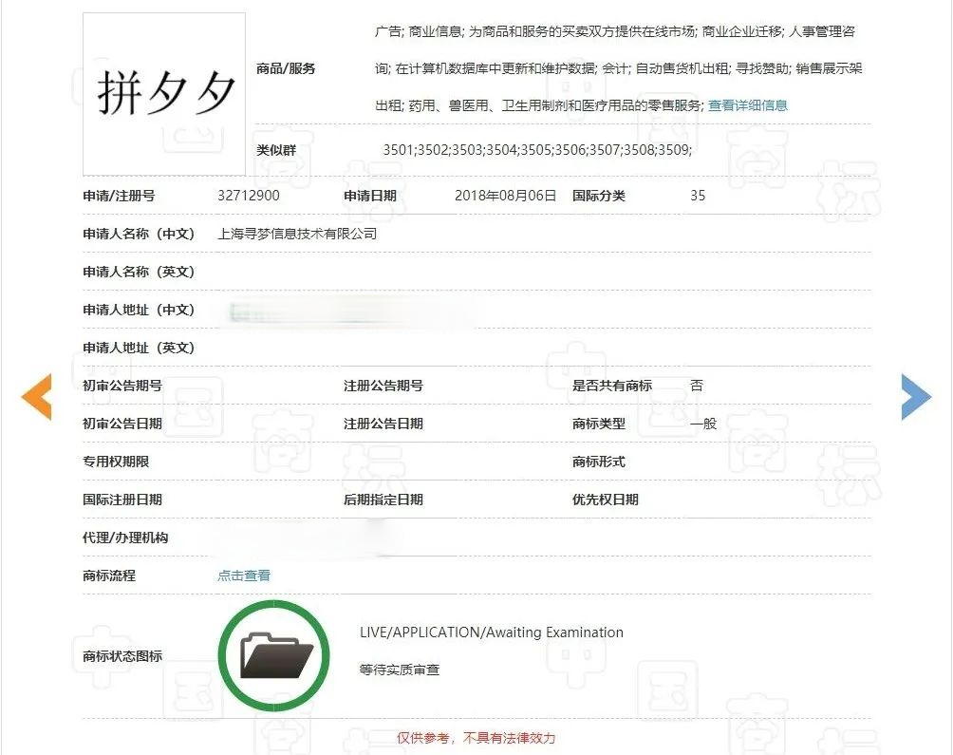The image size is (953, 755).
Task: Click the 初审公告日期 label
Action: (122, 424)
